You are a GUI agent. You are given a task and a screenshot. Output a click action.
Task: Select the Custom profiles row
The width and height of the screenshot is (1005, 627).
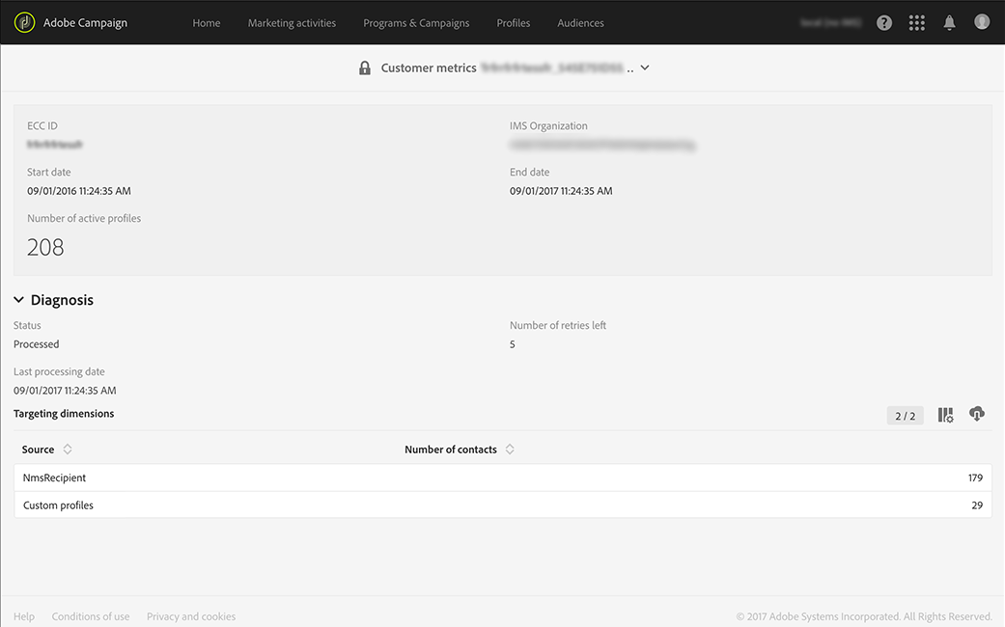(x=502, y=505)
